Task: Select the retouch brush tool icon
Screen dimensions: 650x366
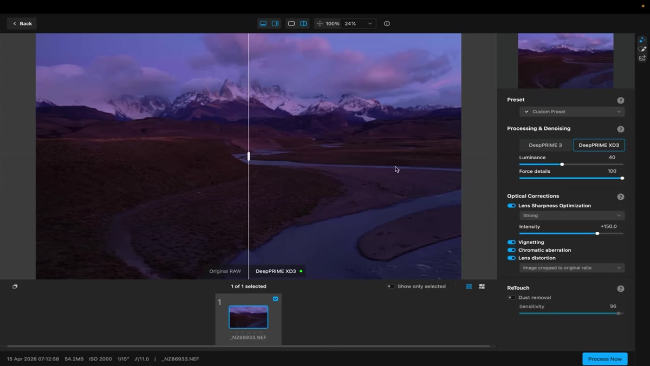Action: [x=642, y=49]
